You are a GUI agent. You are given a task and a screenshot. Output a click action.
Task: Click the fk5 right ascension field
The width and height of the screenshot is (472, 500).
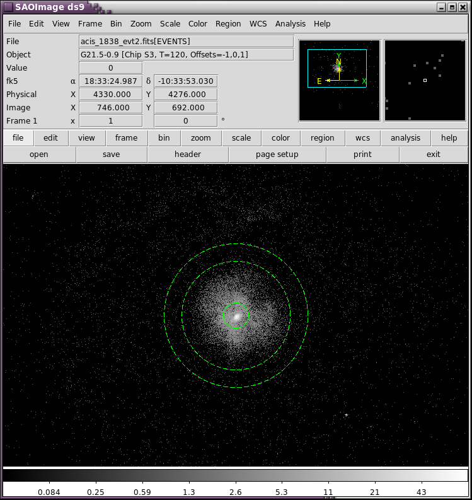pyautogui.click(x=110, y=81)
